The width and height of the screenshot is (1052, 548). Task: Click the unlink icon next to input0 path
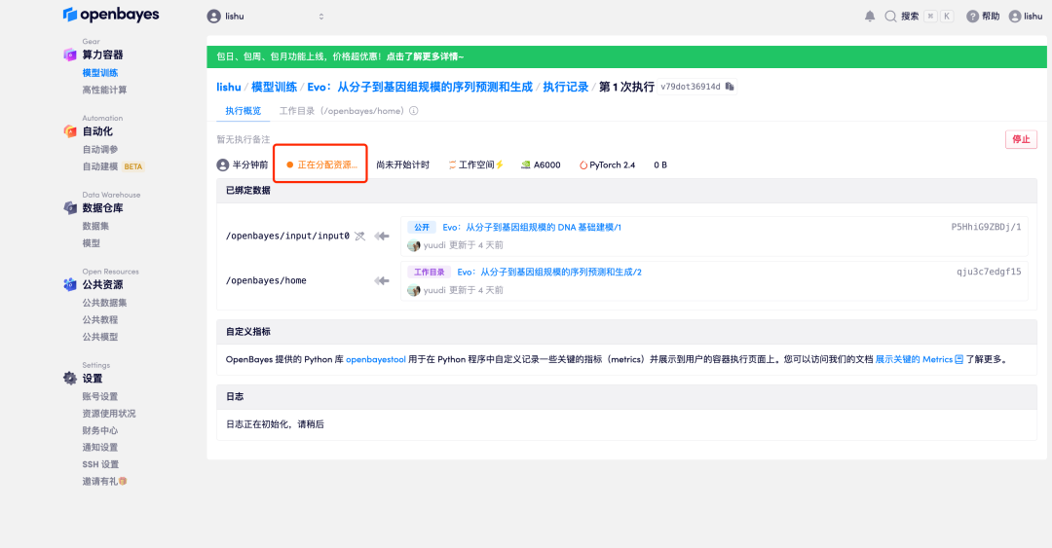click(x=359, y=236)
